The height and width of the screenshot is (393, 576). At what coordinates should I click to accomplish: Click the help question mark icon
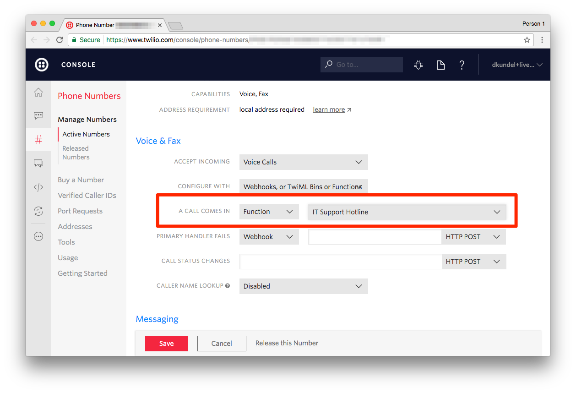462,65
